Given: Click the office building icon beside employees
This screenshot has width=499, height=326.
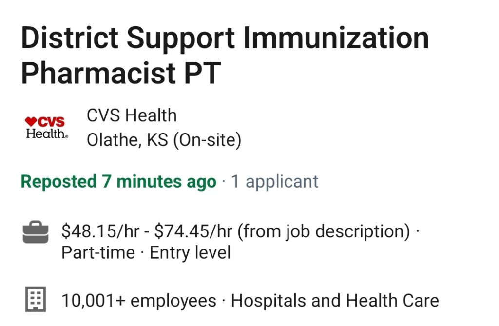Looking at the screenshot, I should (x=36, y=299).
